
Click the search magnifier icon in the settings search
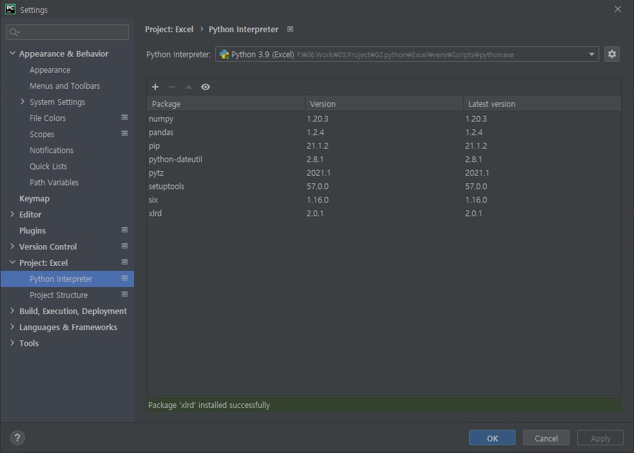[14, 32]
